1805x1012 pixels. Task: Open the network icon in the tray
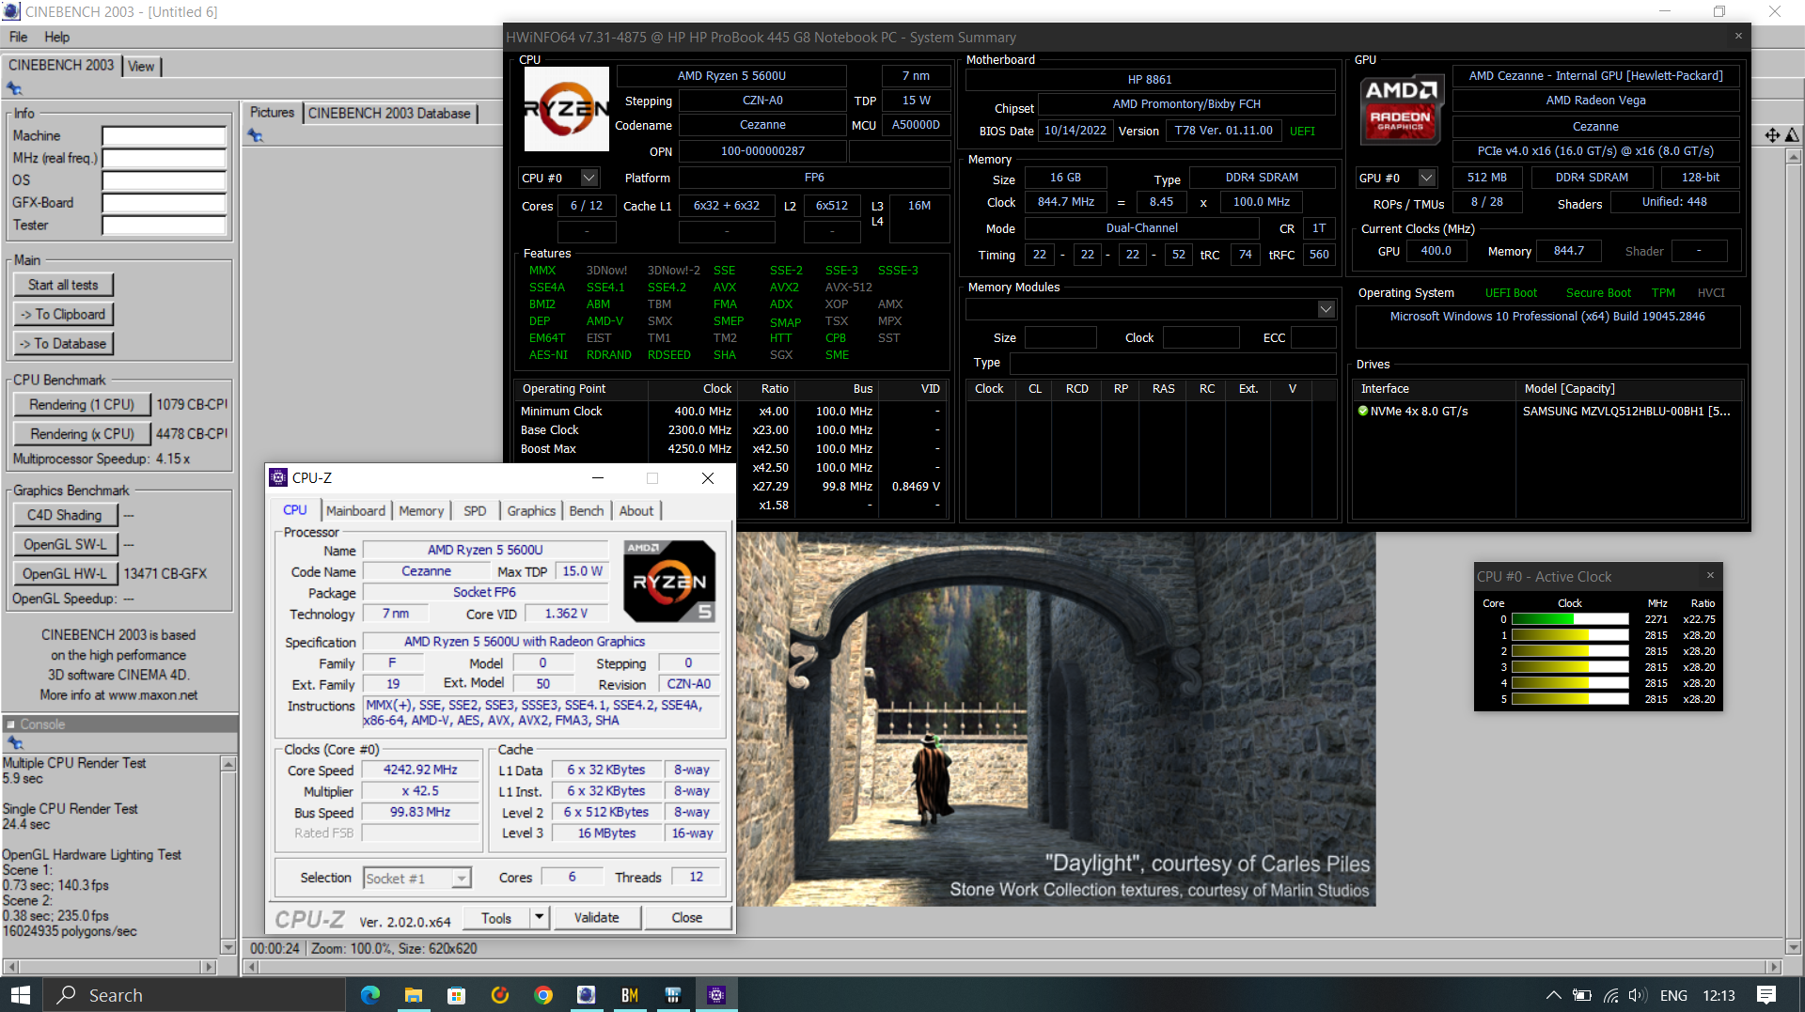click(x=1611, y=995)
